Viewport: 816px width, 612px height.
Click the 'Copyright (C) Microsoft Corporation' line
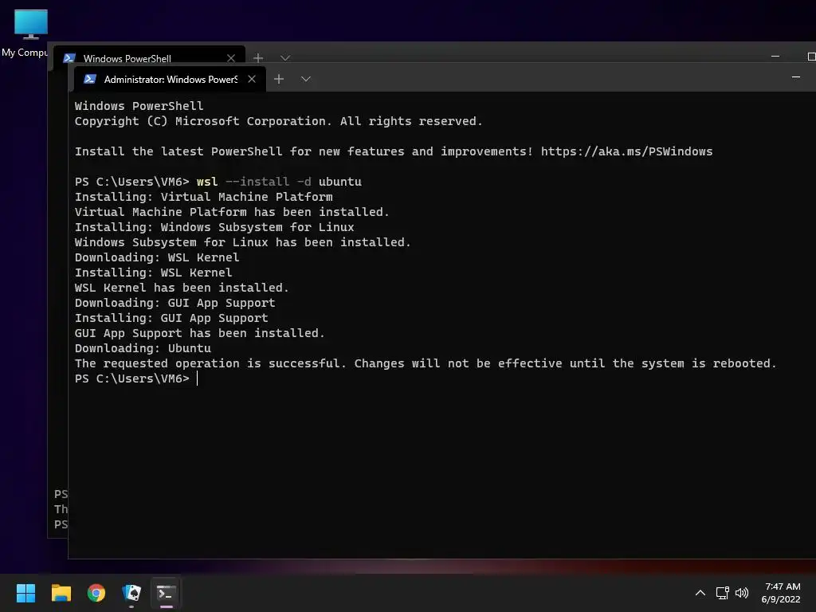(278, 121)
